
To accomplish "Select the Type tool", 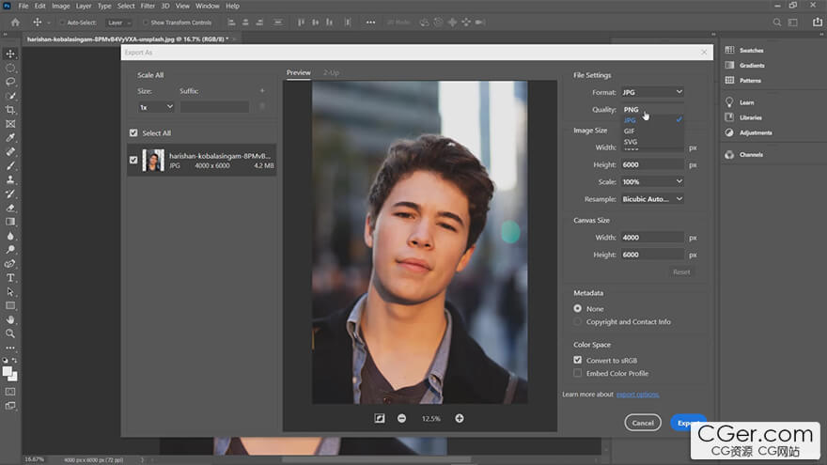I will click(10, 278).
